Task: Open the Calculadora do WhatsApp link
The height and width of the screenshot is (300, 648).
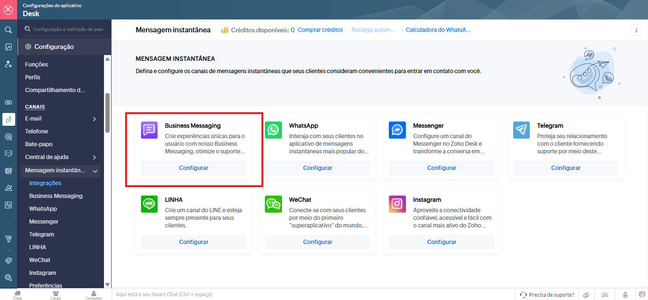Action: pos(438,30)
